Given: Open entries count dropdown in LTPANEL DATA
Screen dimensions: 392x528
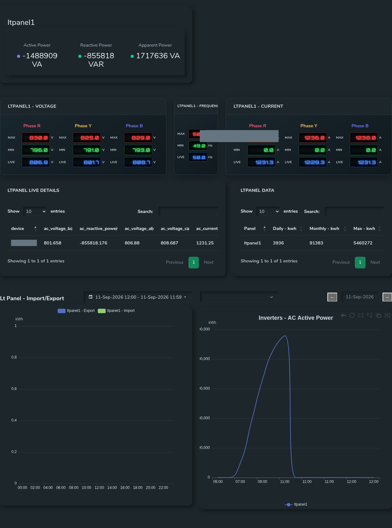Looking at the screenshot, I should pos(268,211).
